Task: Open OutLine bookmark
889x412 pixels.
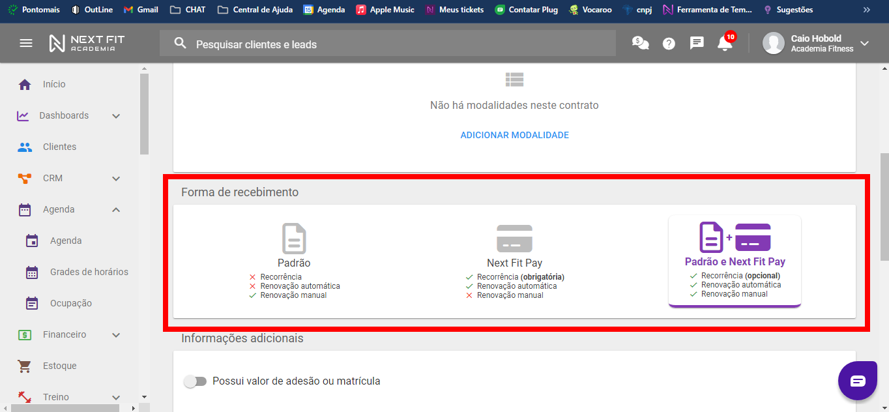Action: click(93, 10)
